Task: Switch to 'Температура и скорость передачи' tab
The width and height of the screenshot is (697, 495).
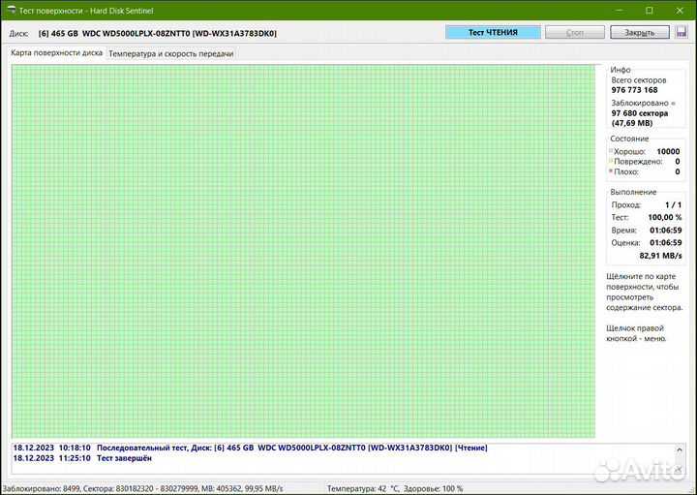Action: 171,54
